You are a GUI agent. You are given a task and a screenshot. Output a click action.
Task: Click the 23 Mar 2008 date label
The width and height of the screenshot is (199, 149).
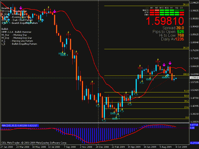click(23, 147)
